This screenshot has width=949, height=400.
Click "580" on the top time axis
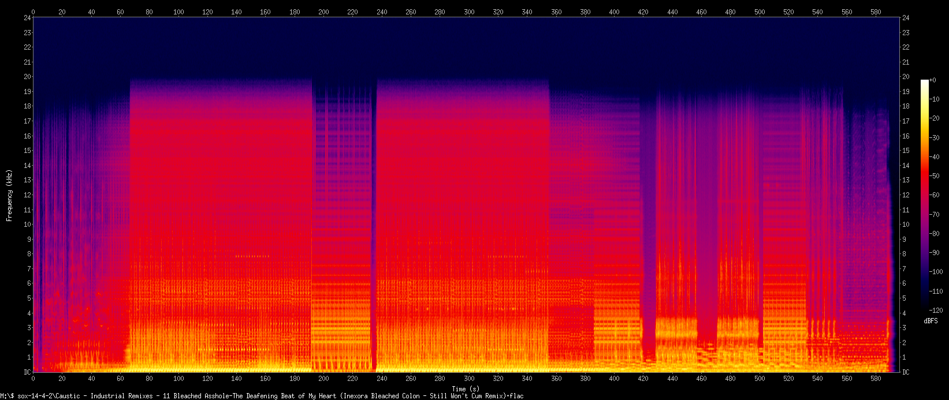point(876,12)
